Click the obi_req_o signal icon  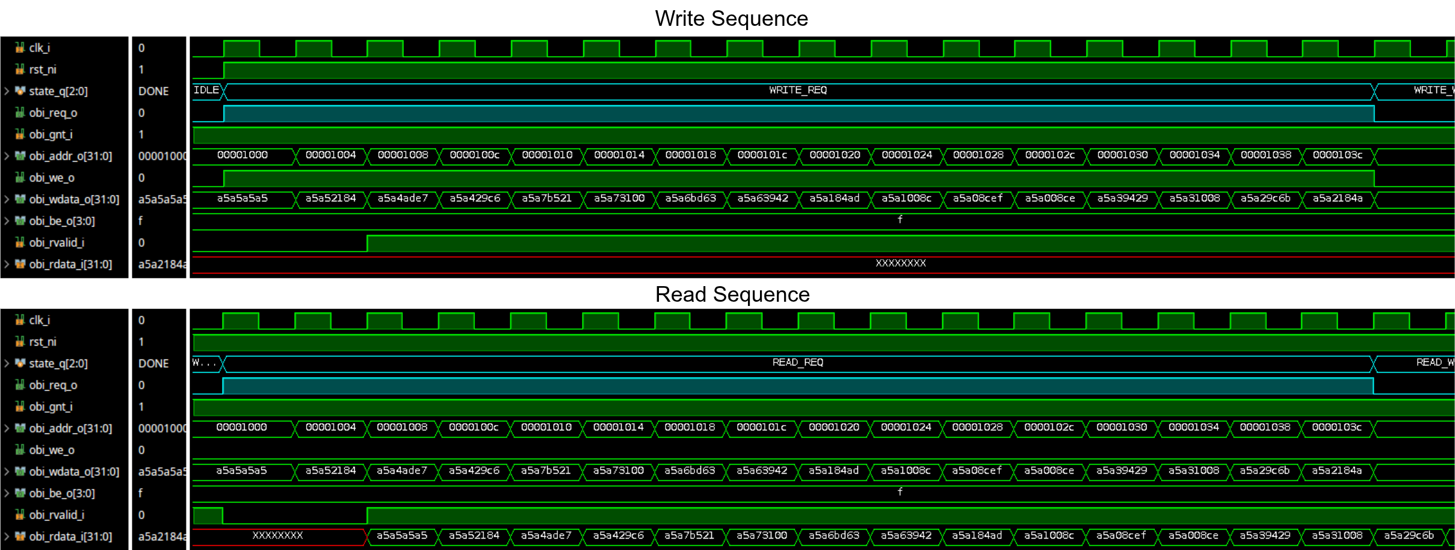pyautogui.click(x=20, y=112)
